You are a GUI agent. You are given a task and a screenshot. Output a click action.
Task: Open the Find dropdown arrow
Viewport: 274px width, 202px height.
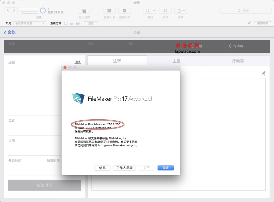click(154, 11)
